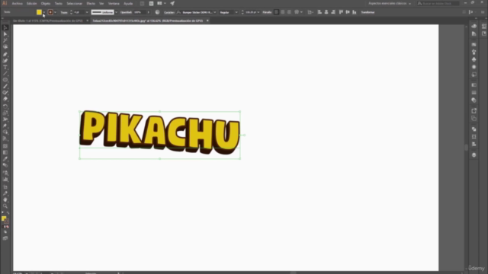Toggle the drawing mode button
This screenshot has width=488, height=274.
(x=5, y=232)
